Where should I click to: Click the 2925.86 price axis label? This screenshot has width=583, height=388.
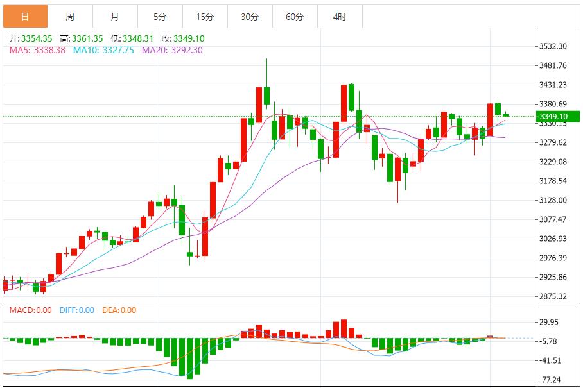pyautogui.click(x=553, y=277)
